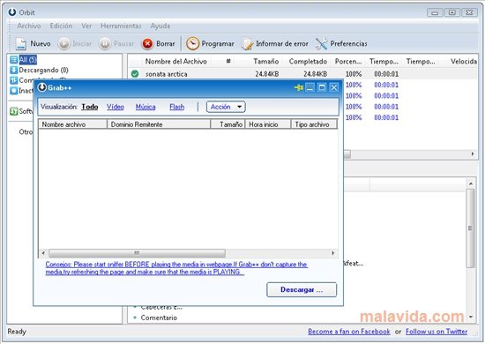Switch Grab++ view to Todo
This screenshot has height=344, width=485.
90,107
